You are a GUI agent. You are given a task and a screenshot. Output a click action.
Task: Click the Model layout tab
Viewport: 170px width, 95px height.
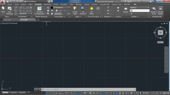coord(5,92)
